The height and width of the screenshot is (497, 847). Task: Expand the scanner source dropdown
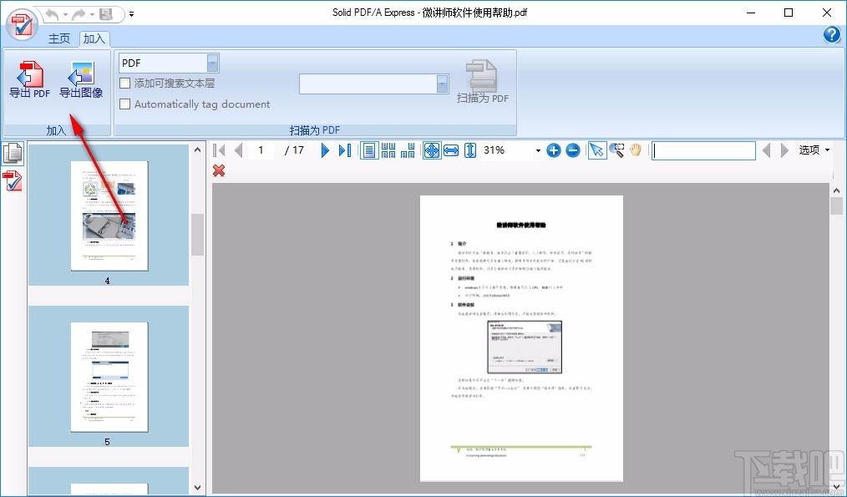[x=443, y=84]
